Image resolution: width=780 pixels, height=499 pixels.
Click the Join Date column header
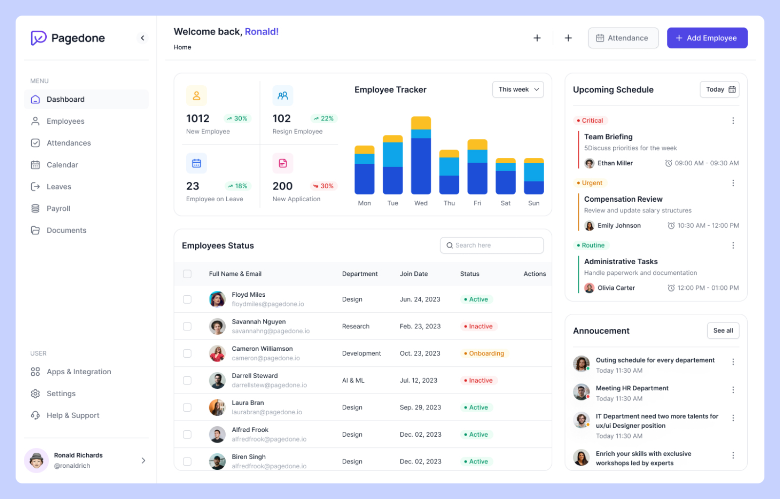(x=414, y=274)
